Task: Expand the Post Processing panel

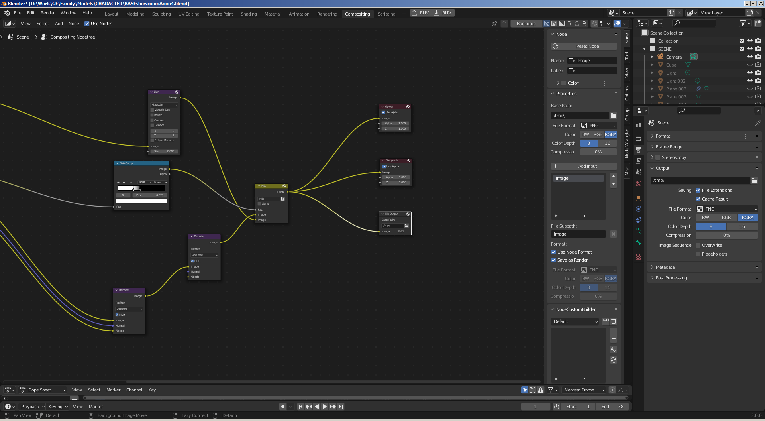Action: tap(671, 278)
